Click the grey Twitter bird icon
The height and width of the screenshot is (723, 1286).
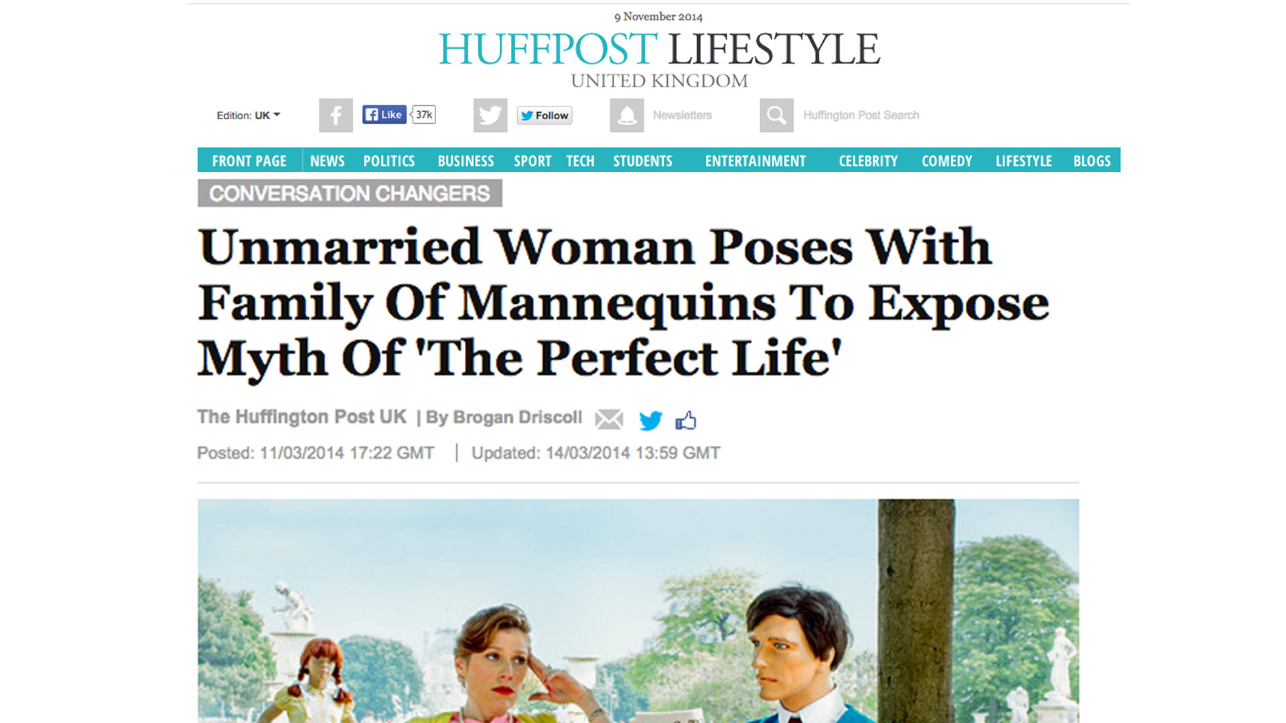pos(490,115)
